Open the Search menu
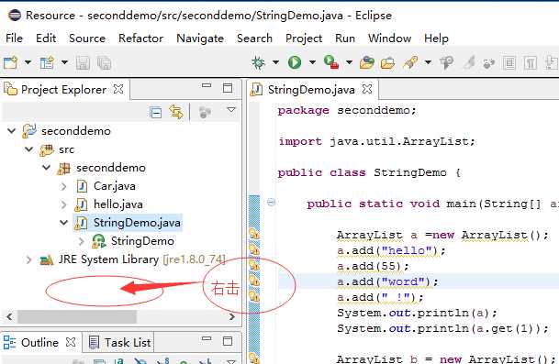The width and height of the screenshot is (559, 364). coord(254,39)
